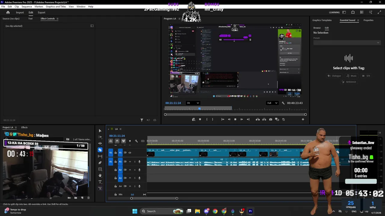The image size is (385, 216).
Task: Click the filter properties funnel icon
Action: (142, 120)
